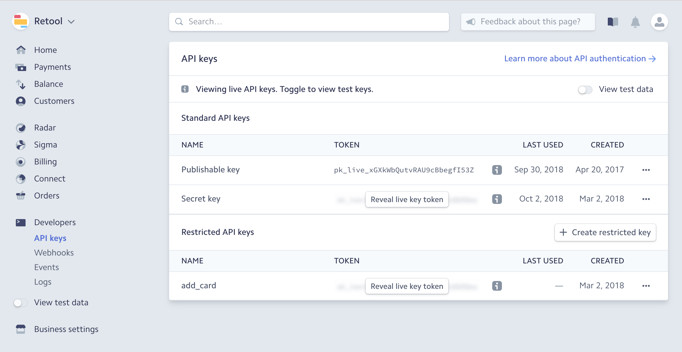The width and height of the screenshot is (682, 352).
Task: Click info icon in add_card row
Action: pos(497,286)
